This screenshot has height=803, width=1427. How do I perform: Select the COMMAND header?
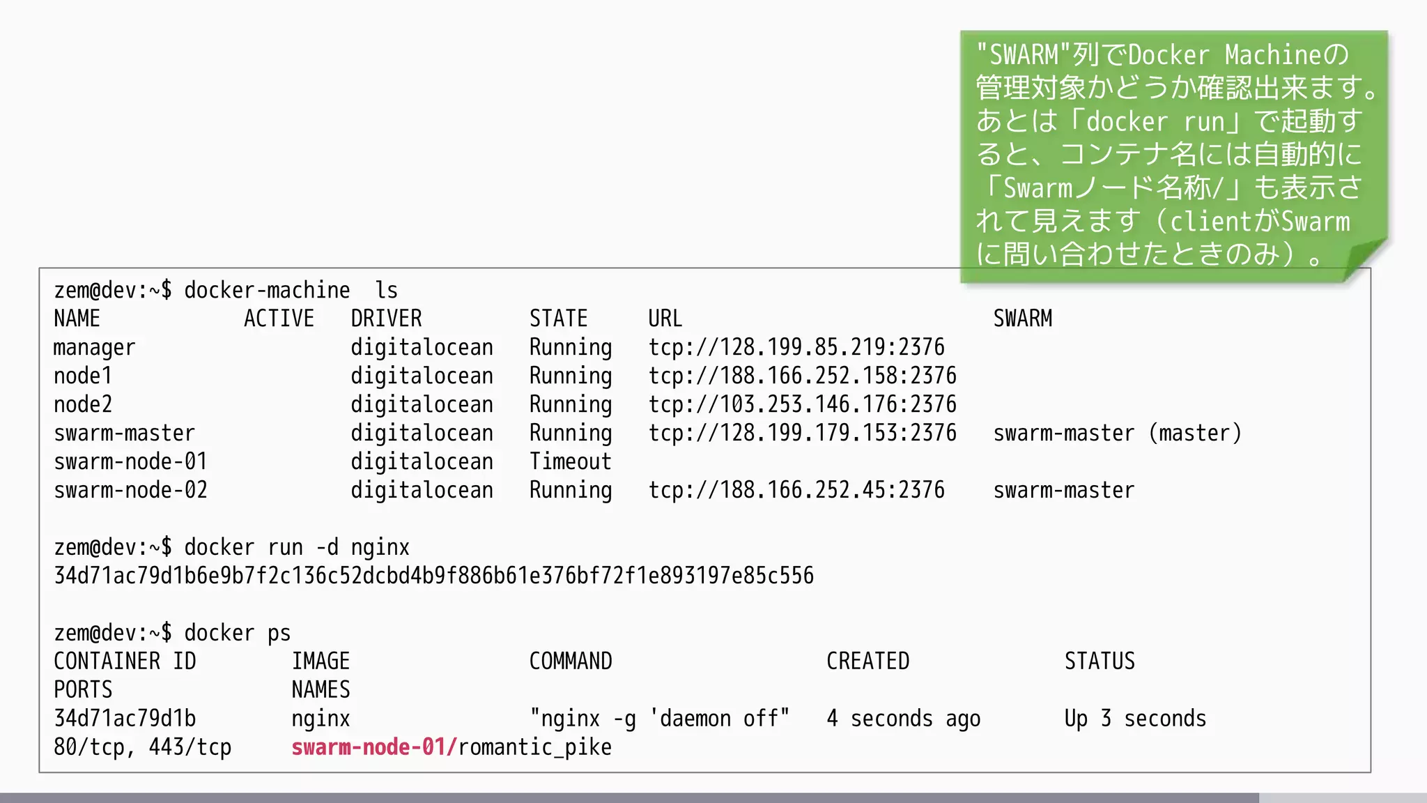tap(570, 661)
